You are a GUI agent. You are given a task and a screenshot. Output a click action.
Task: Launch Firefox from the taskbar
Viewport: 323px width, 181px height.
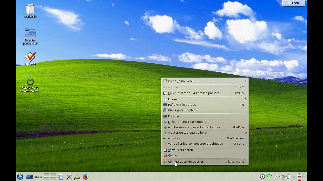[x=86, y=177]
